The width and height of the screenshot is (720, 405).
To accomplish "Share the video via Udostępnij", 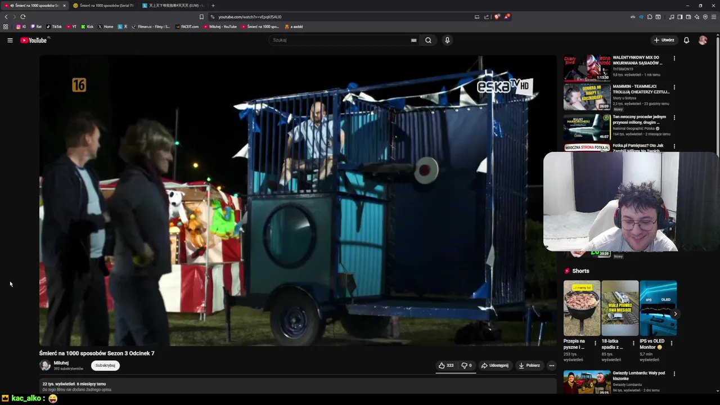I will point(495,365).
